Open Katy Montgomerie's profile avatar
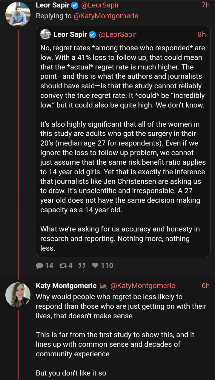The height and width of the screenshot is (380, 215). tap(18, 295)
